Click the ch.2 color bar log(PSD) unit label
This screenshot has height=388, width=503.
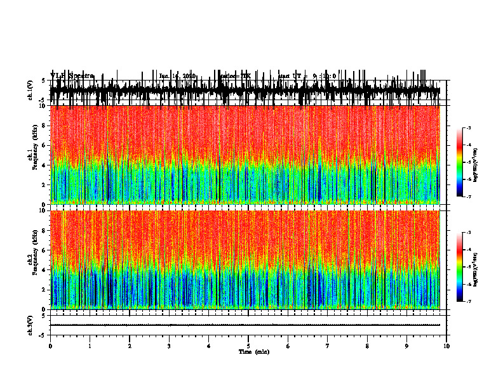476,269
